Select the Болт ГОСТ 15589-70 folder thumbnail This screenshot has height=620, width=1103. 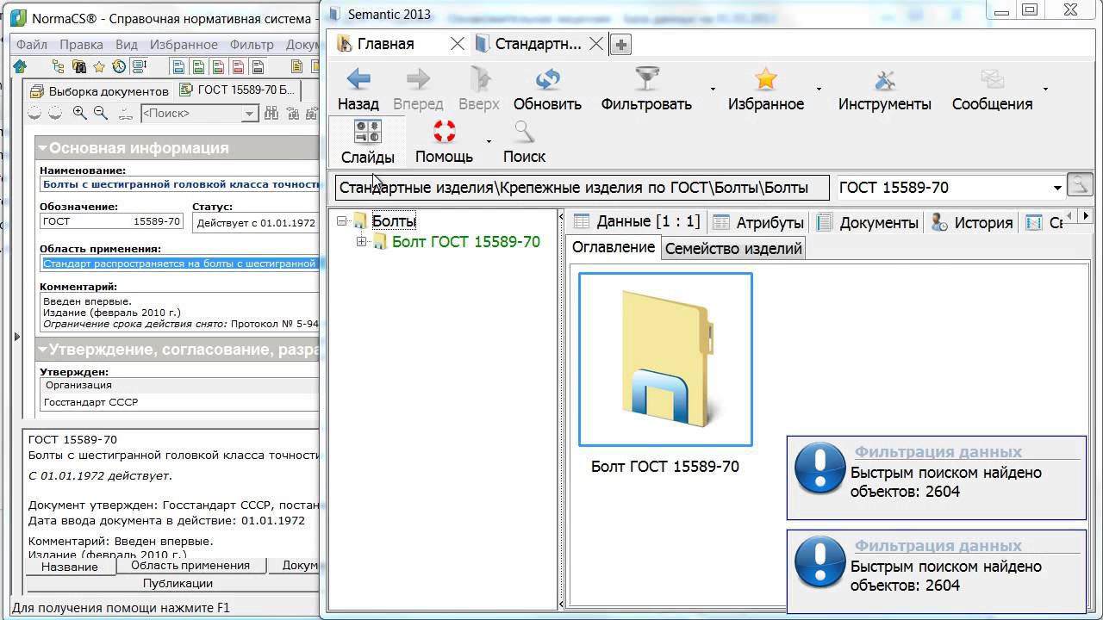pyautogui.click(x=665, y=359)
